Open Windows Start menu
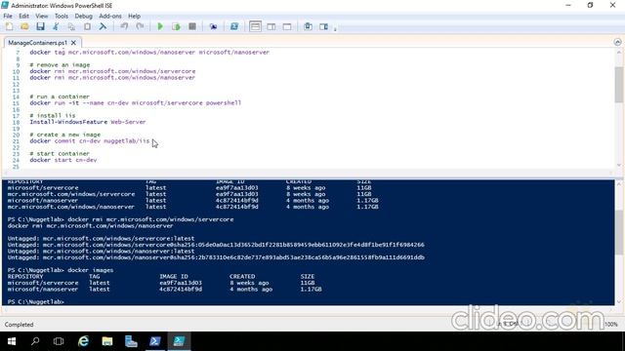Viewport: 625px width, 351px height. click(x=12, y=341)
